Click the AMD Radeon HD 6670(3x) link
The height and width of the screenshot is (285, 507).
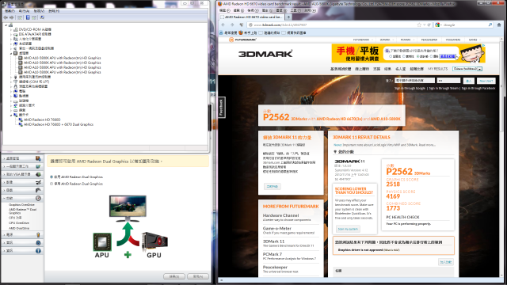click(x=339, y=119)
